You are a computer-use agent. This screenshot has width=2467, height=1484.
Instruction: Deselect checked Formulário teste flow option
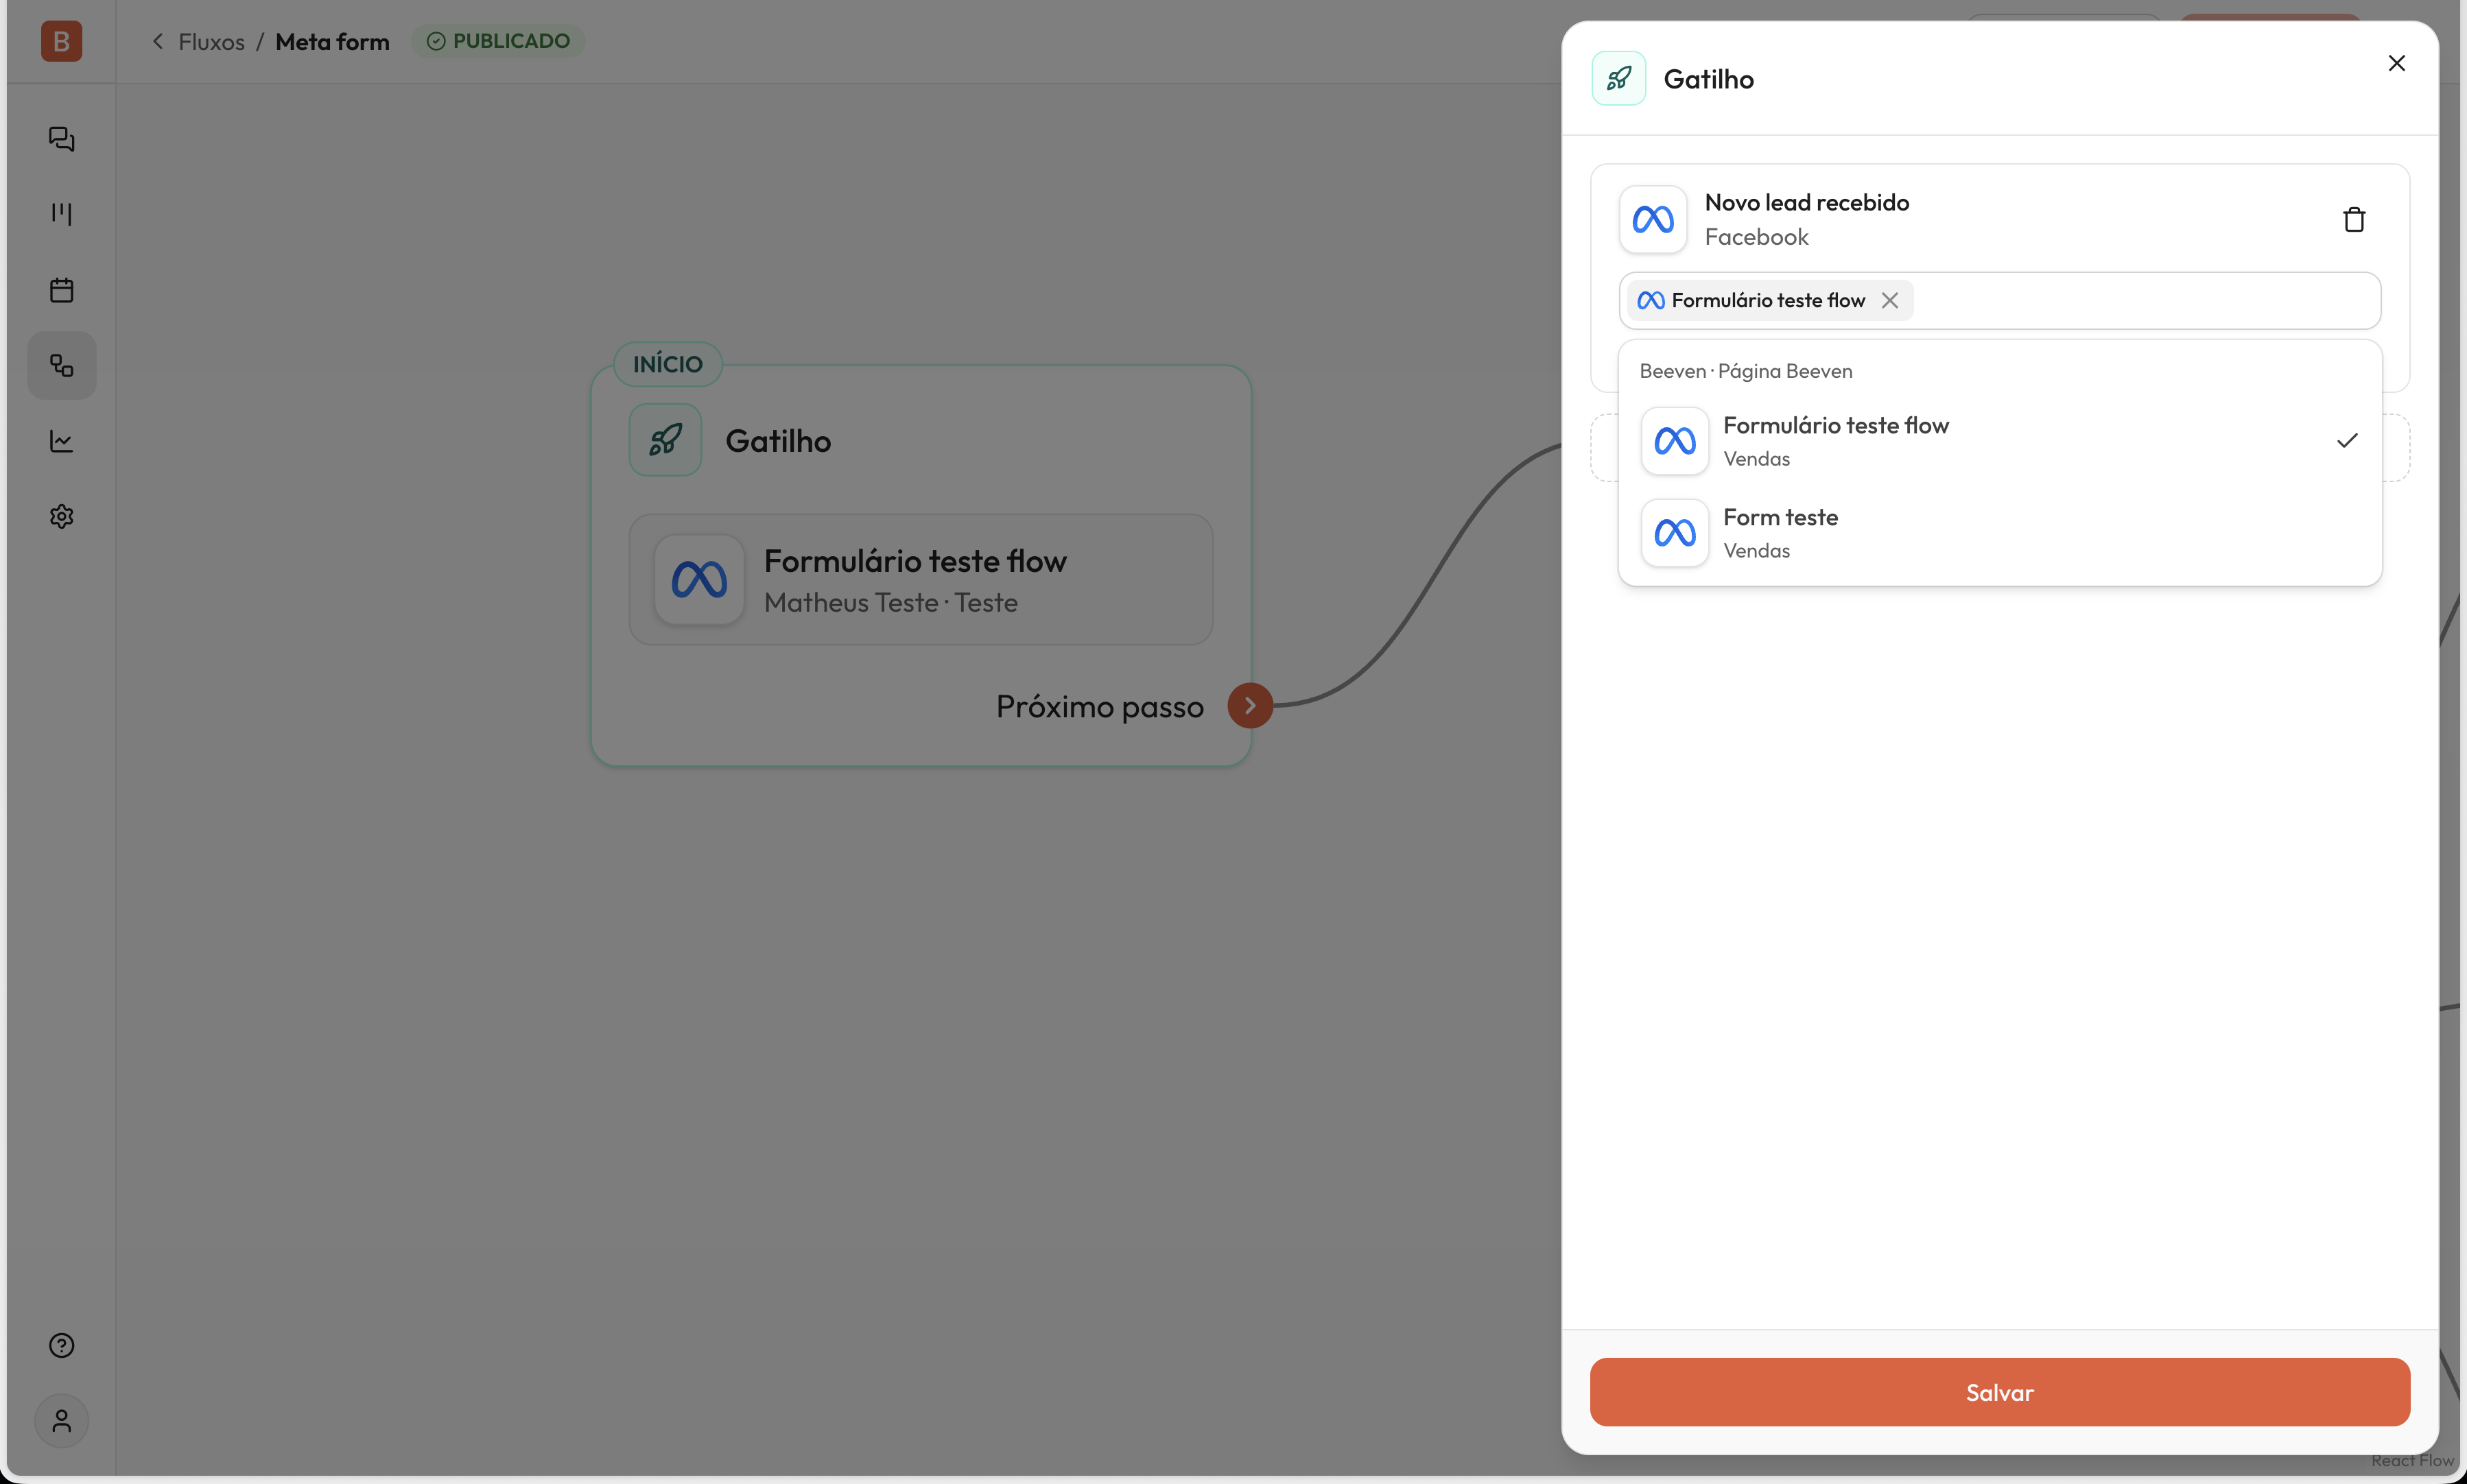[2000, 441]
